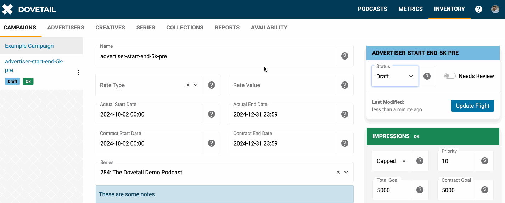505x203 pixels.
Task: Expand the Rate Type dropdown
Action: click(x=196, y=85)
